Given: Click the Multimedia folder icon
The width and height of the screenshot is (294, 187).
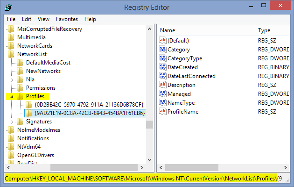Looking at the screenshot, I should pyautogui.click(x=11, y=37).
